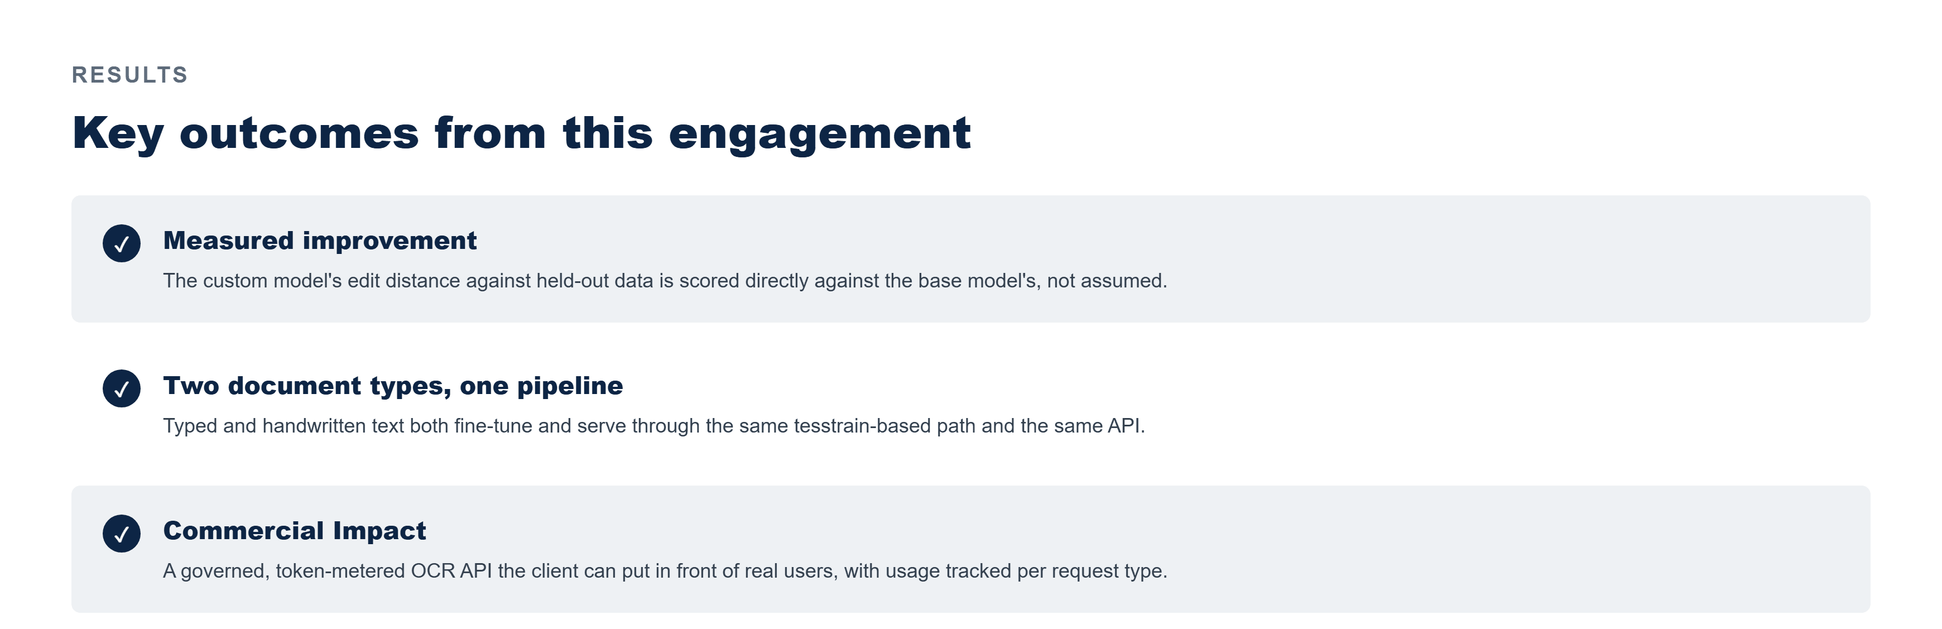
Task: Click the word 'tesstrain-based' in the pipeline text
Action: click(x=862, y=425)
